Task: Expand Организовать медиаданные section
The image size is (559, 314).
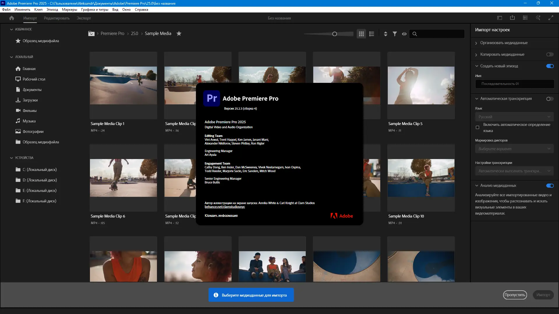Action: click(476, 43)
